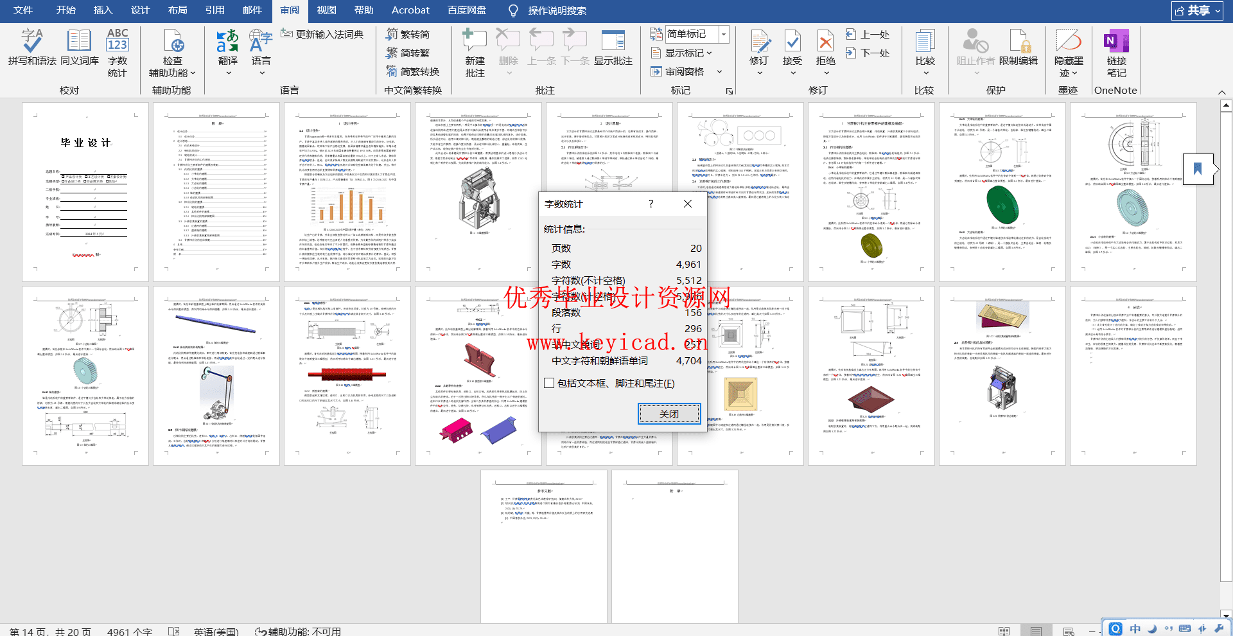
Task: Open the 文件 tab
Action: coord(23,10)
